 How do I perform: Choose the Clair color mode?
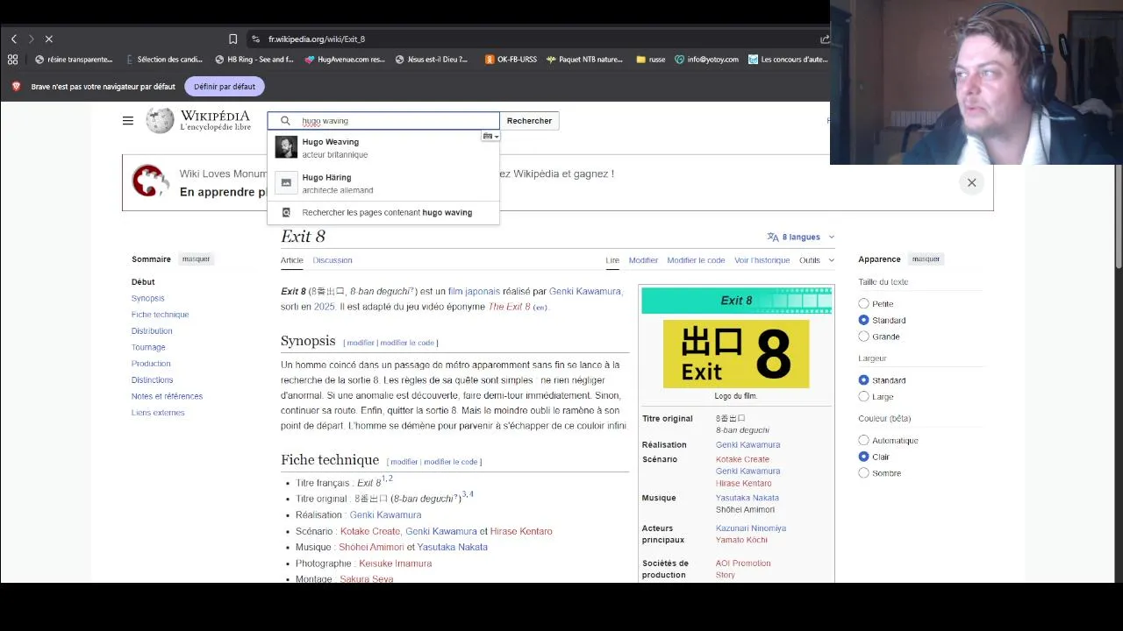tap(864, 457)
